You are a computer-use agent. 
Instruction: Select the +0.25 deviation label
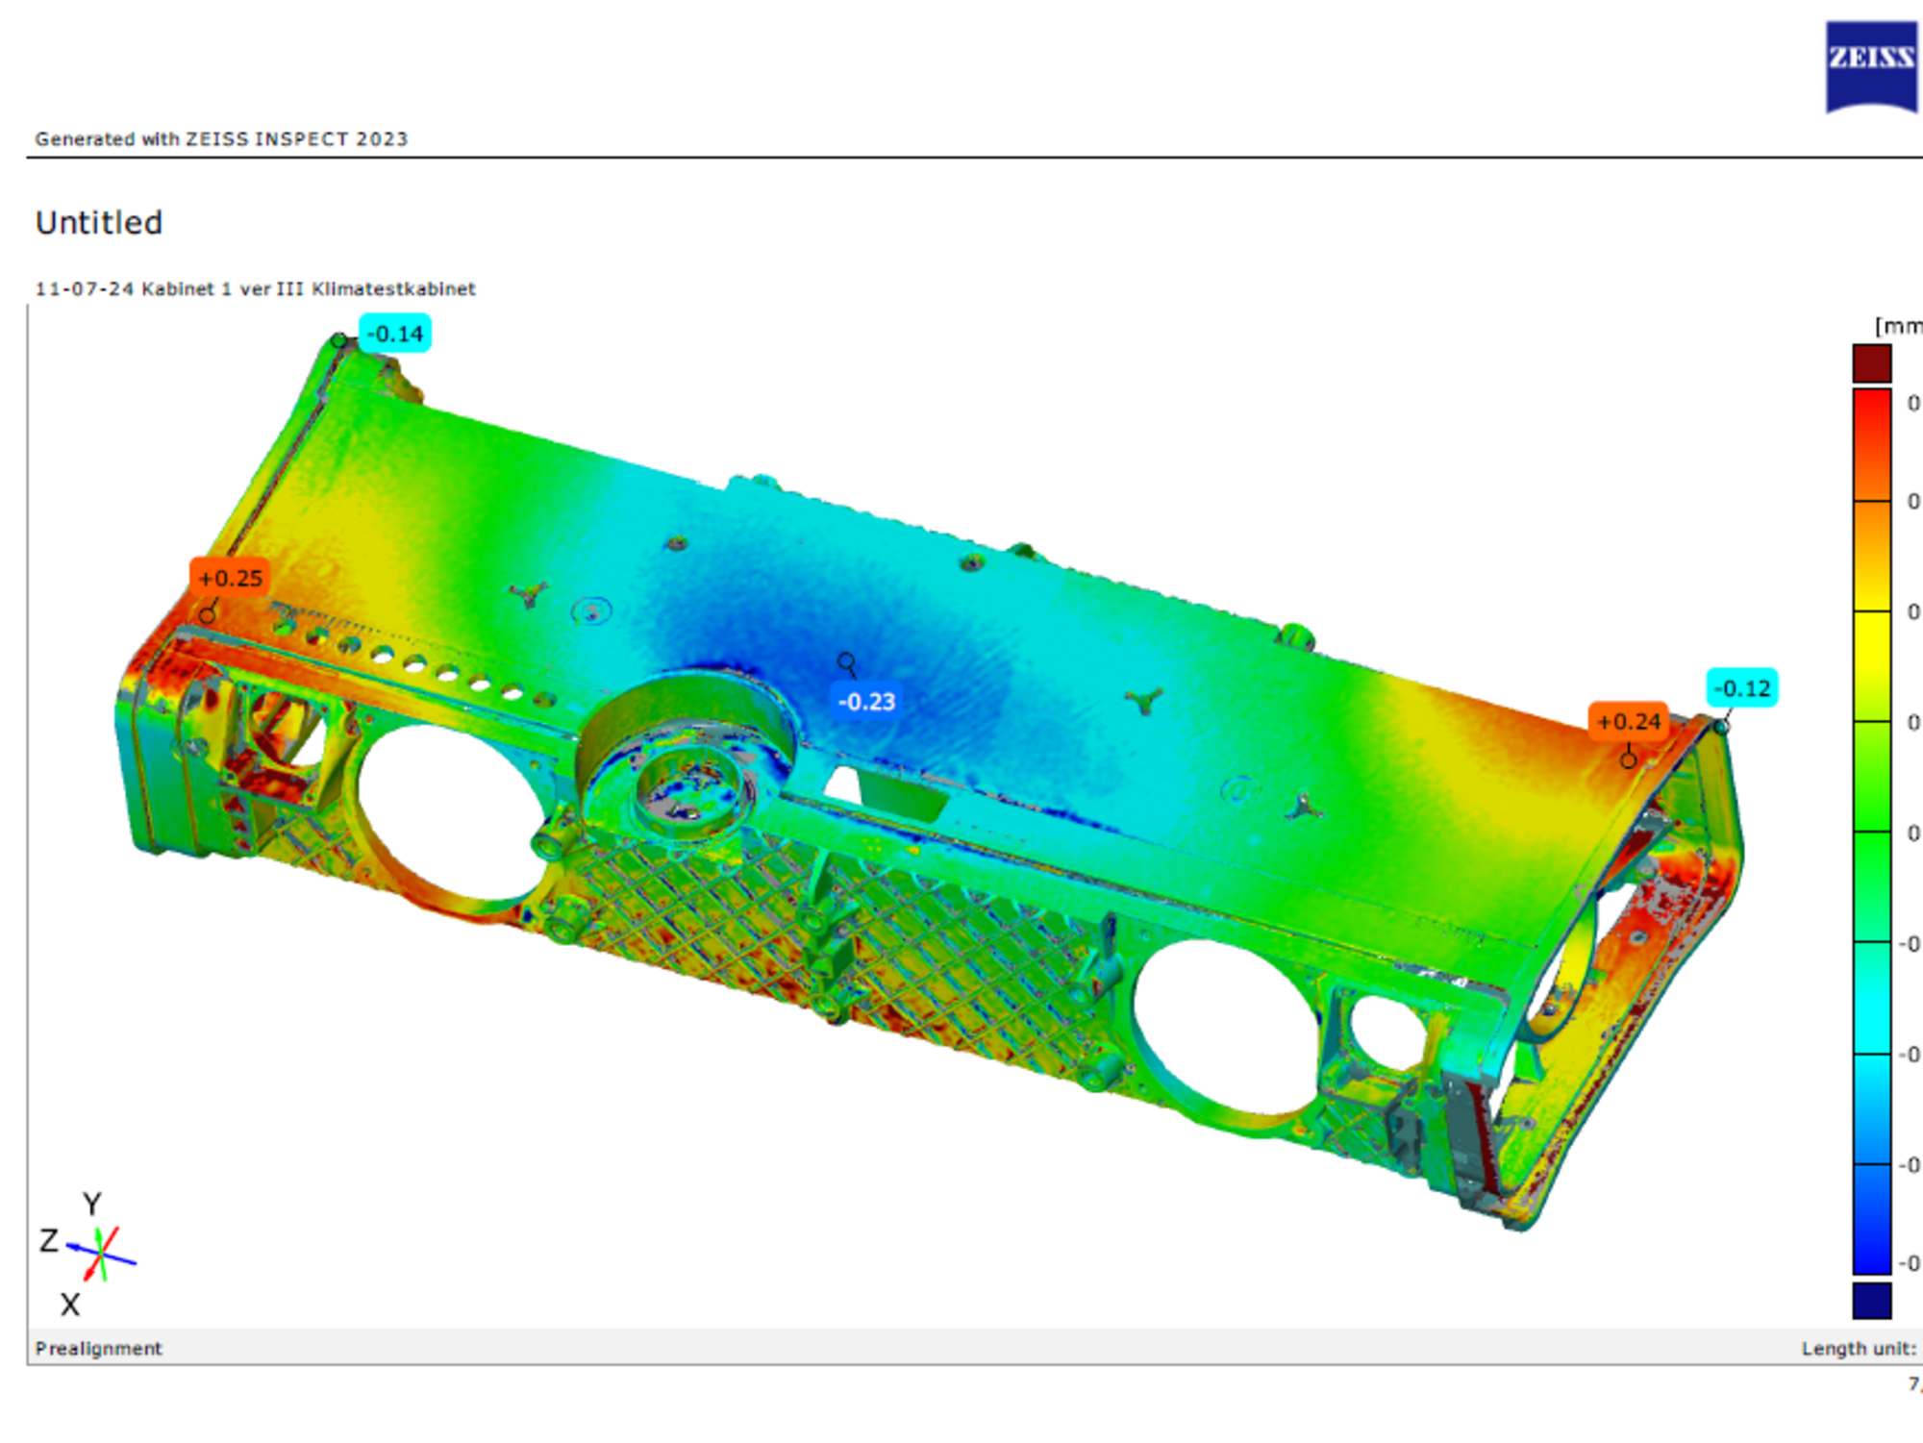pos(230,578)
